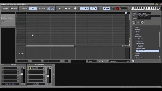
Task: Open dropdown of second MASTER rack slot
Action: (18, 71)
